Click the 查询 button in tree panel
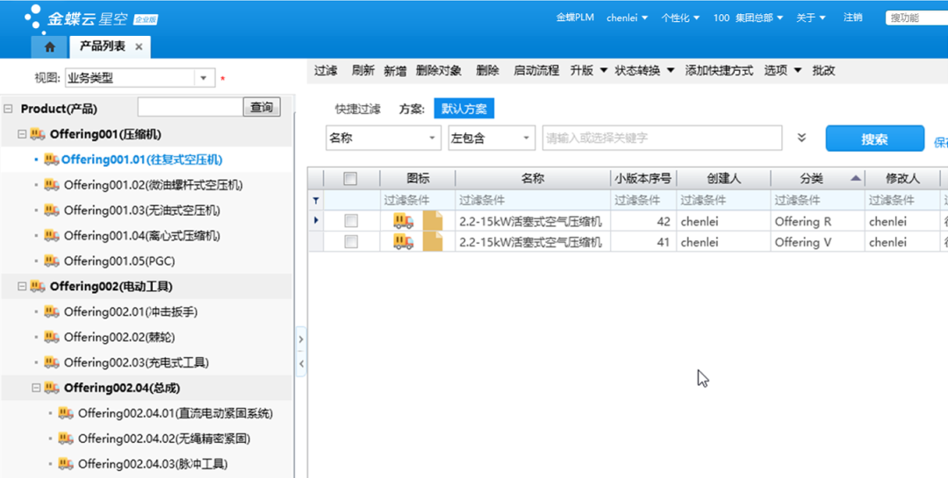The image size is (948, 478). [261, 108]
